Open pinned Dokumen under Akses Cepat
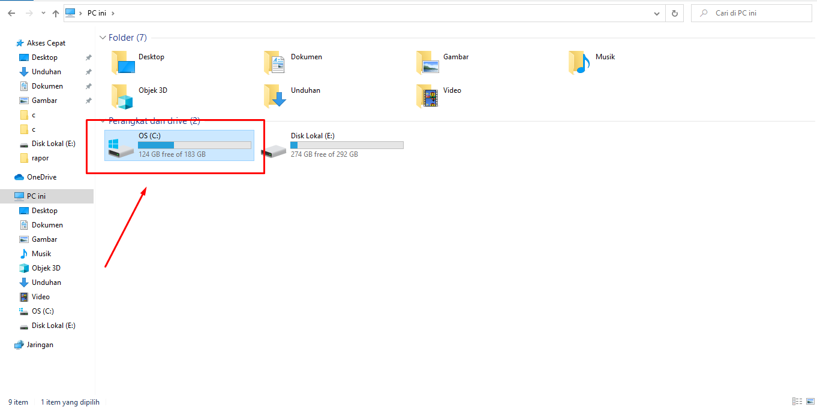817x407 pixels. pos(47,86)
